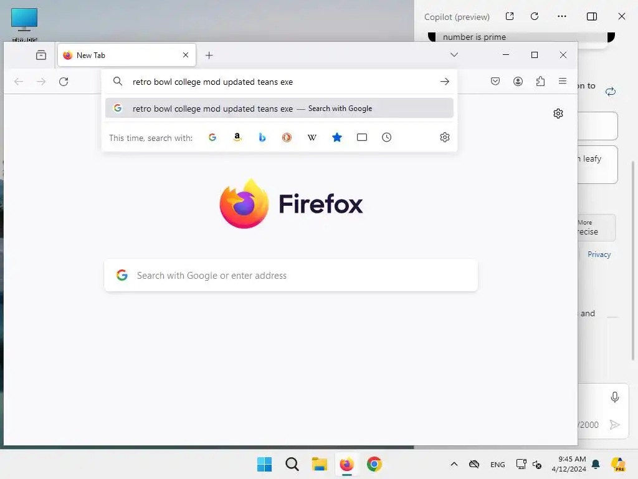The height and width of the screenshot is (479, 638).
Task: Refresh the Copilot panel
Action: point(535,16)
